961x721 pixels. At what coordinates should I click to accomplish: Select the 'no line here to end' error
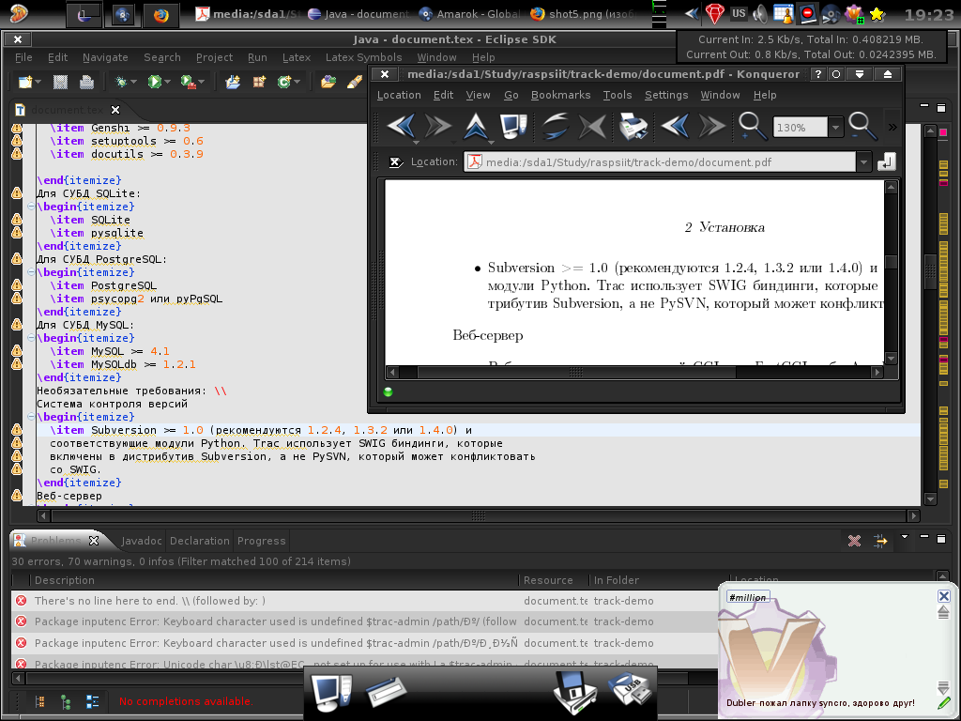(150, 601)
